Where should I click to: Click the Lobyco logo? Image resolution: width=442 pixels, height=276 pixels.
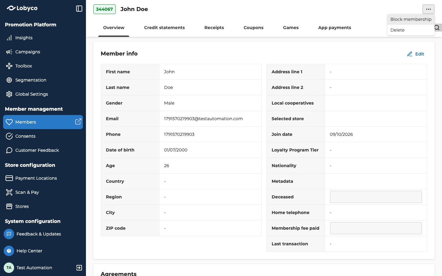(22, 8)
